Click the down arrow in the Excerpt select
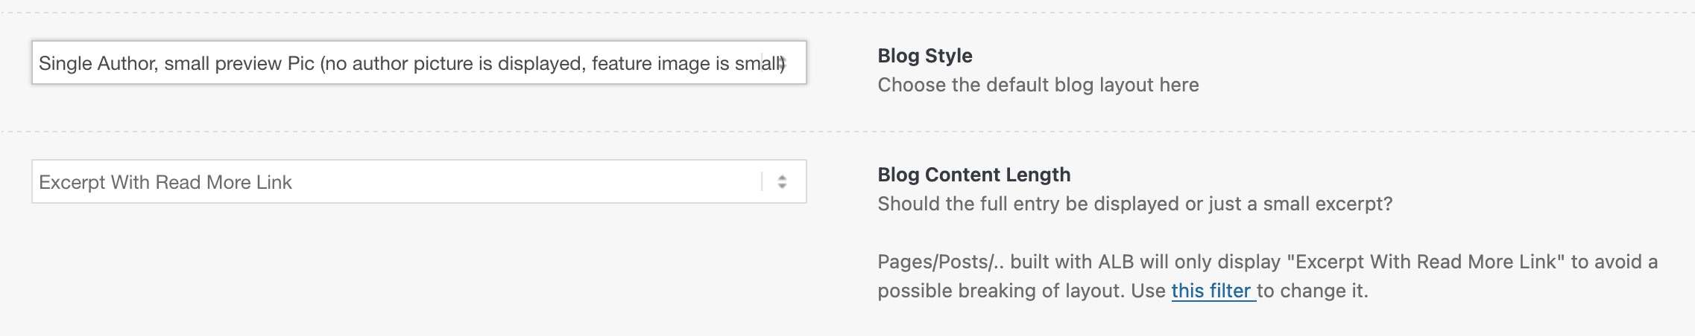This screenshot has height=336, width=1695. (x=782, y=186)
